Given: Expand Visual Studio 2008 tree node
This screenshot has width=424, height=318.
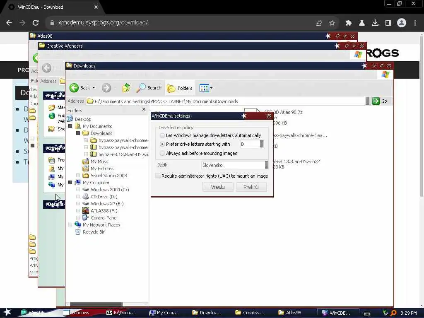Looking at the screenshot, I should pyautogui.click(x=78, y=176).
